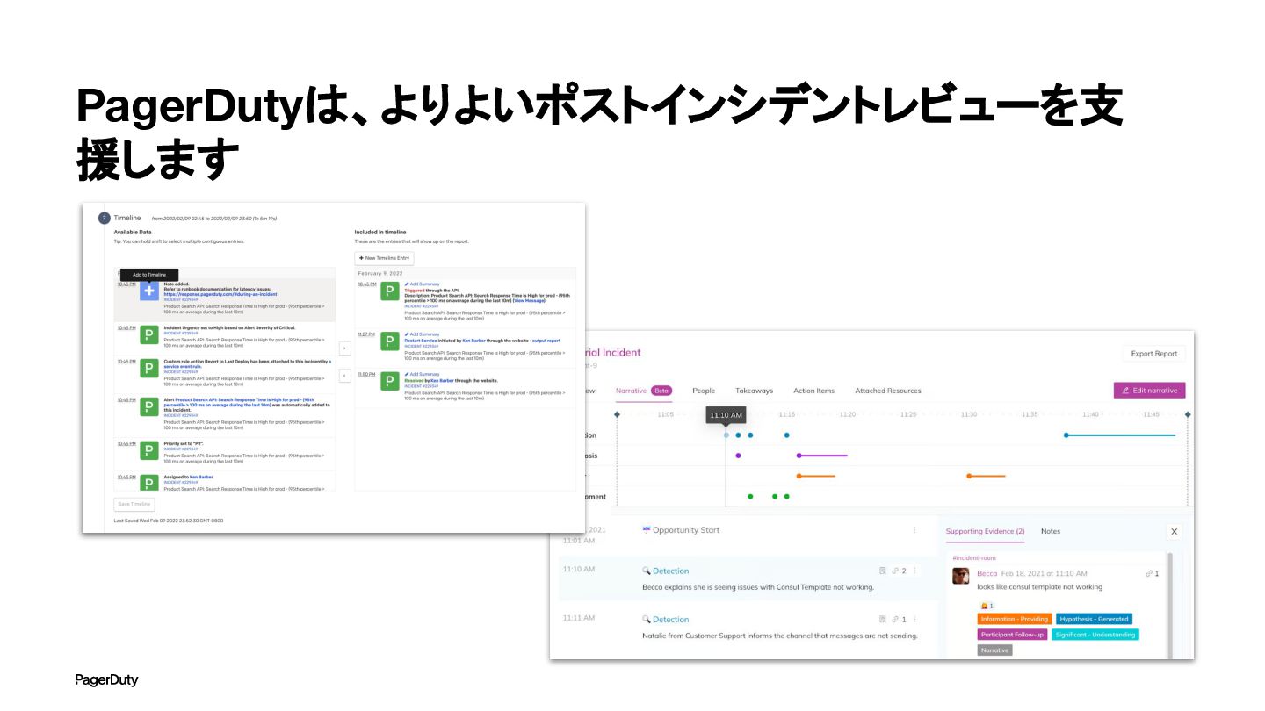Select the green P icon beside Incident Urgency entry
Image resolution: width=1265 pixels, height=711 pixels.
click(149, 334)
